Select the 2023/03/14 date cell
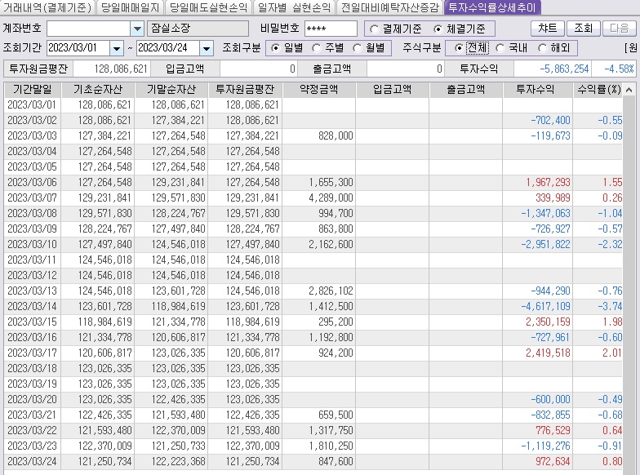 click(x=32, y=307)
